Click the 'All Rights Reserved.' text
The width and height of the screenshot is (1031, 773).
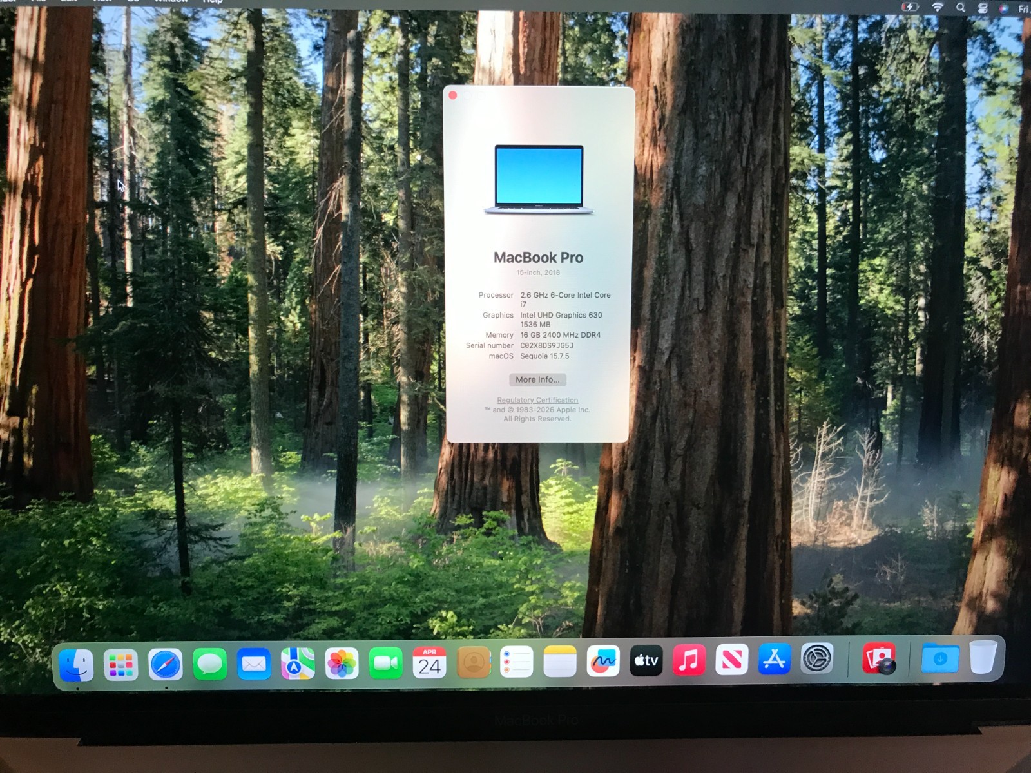[x=537, y=419]
